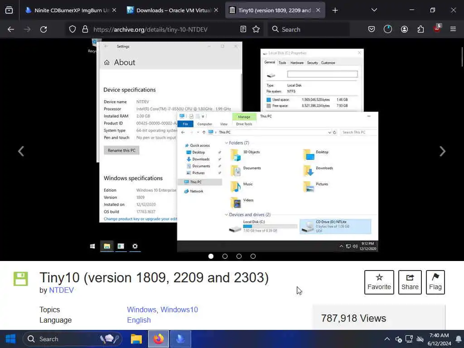This screenshot has height=348, width=464.
Task: Flag this archive item
Action: (x=435, y=282)
